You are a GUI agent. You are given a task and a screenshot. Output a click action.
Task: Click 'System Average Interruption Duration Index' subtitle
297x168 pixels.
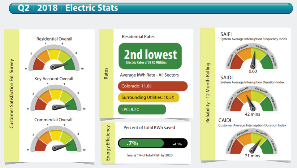252,82
